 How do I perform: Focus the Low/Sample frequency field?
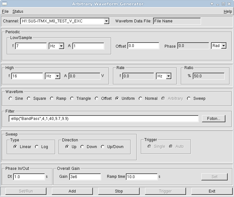(x=31, y=46)
